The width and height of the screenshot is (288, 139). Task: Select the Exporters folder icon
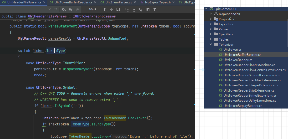[x=216, y=24]
